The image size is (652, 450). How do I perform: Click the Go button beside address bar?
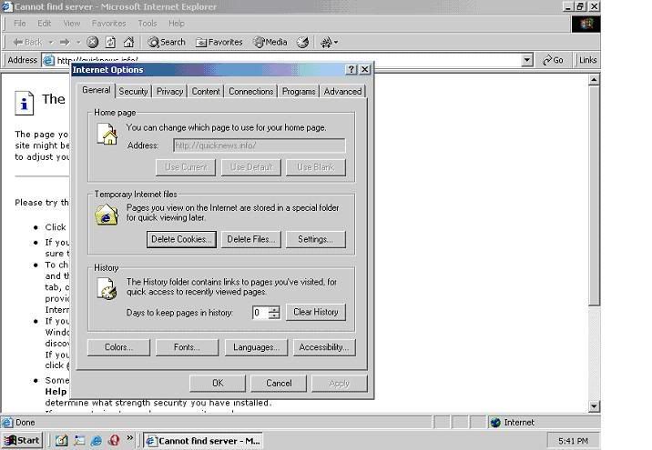coord(553,60)
